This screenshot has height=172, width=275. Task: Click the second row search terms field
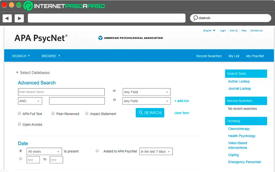77,101
